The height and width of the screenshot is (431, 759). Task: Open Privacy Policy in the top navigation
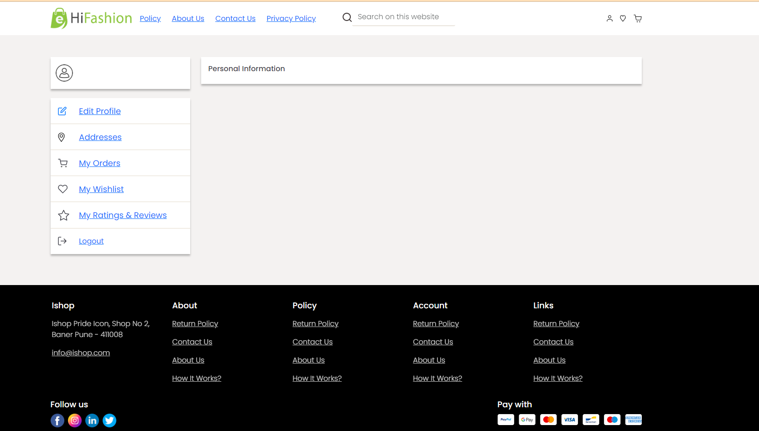[291, 18]
